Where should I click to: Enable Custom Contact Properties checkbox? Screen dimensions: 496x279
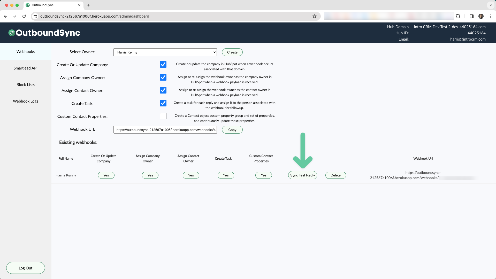(x=163, y=116)
